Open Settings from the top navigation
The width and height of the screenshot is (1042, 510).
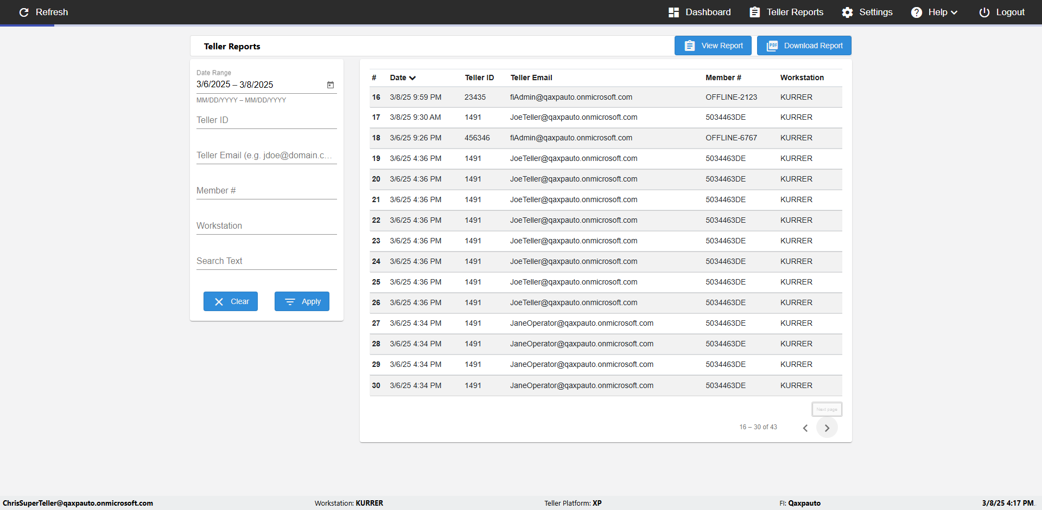pyautogui.click(x=867, y=12)
